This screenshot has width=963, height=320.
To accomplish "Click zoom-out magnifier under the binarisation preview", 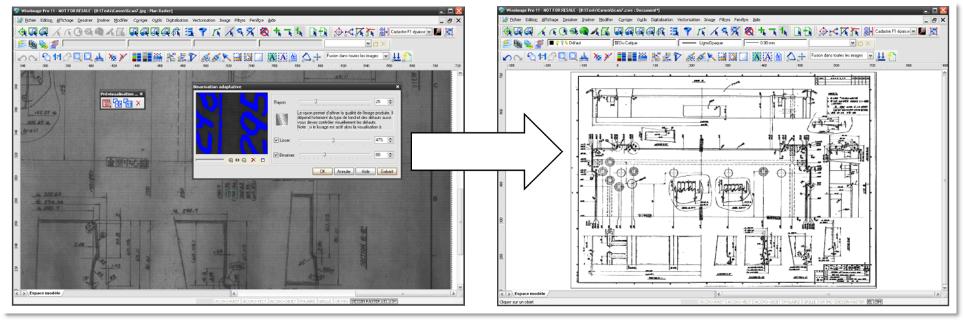I will pyautogui.click(x=244, y=160).
